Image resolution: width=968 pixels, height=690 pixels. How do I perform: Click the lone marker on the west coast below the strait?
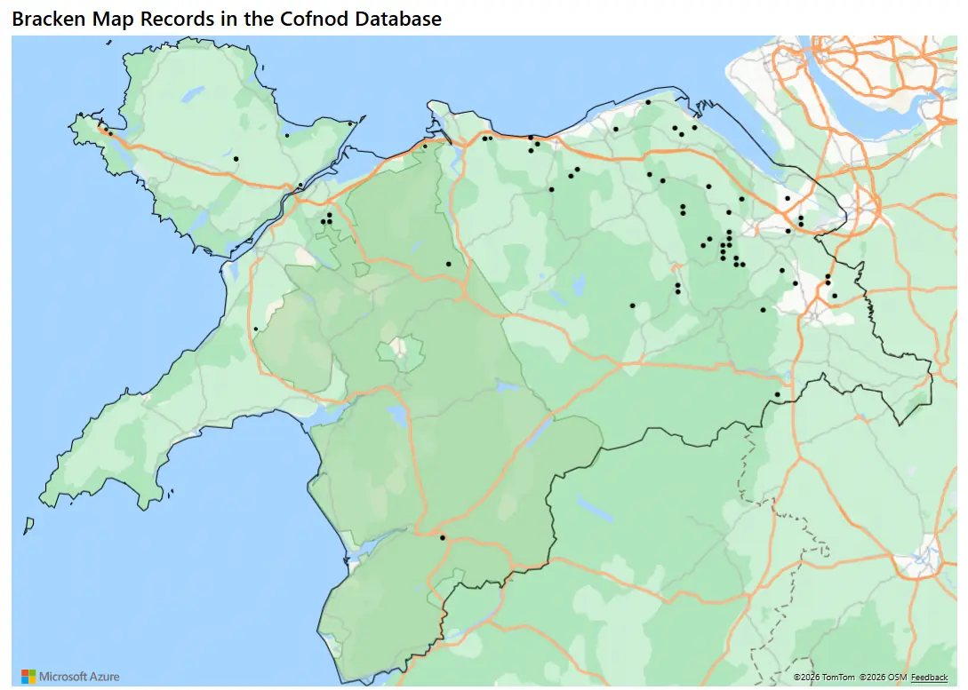(x=255, y=329)
